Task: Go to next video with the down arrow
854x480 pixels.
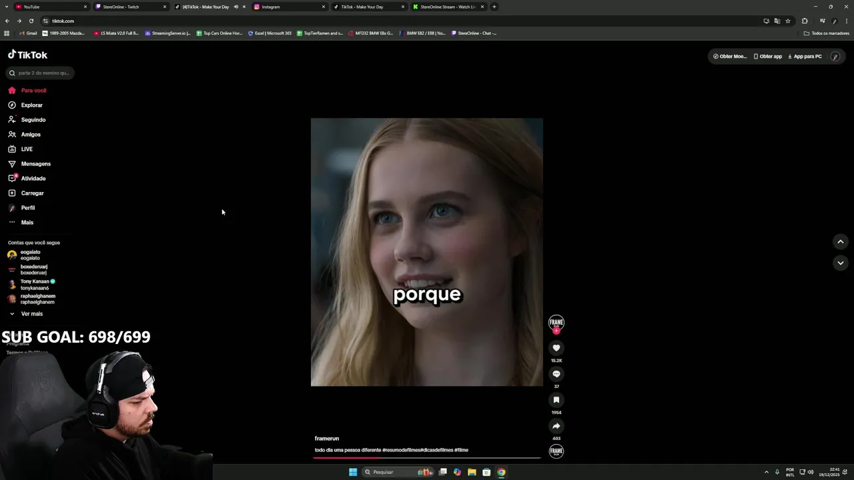Action: coord(841,263)
